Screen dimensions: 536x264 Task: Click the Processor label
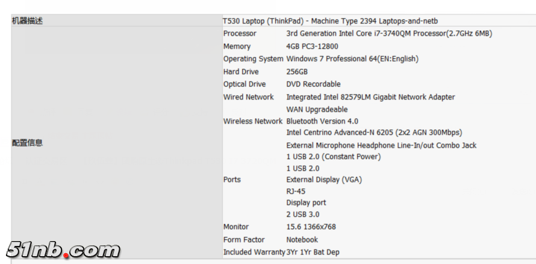(x=240, y=34)
